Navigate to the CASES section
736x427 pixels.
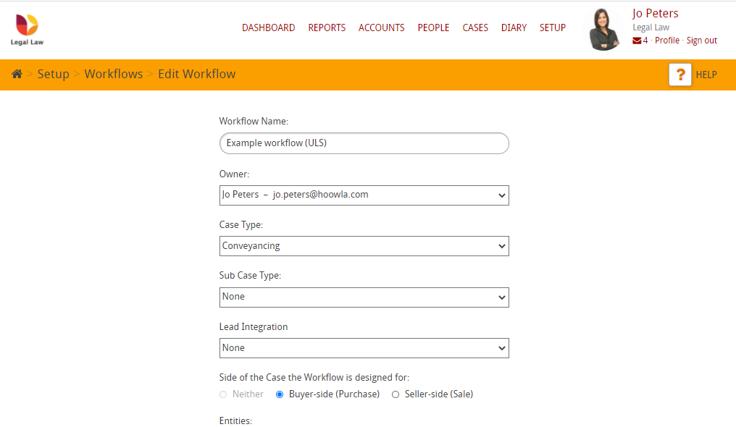pos(475,28)
